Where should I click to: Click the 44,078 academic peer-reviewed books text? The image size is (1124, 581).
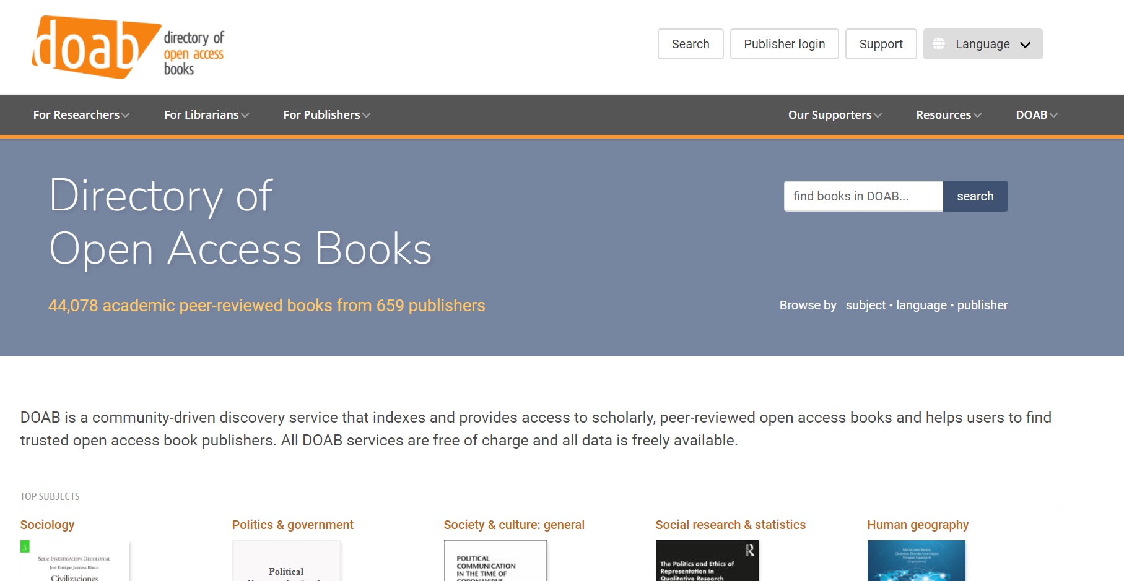point(267,306)
